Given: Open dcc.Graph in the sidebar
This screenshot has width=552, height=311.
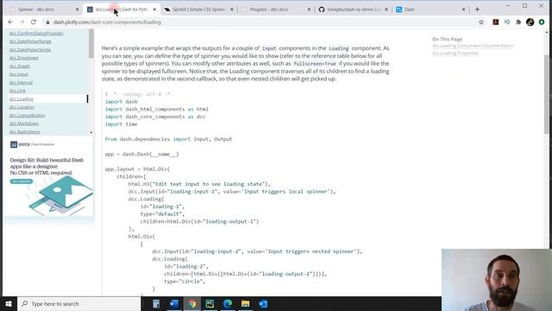Looking at the screenshot, I should pyautogui.click(x=19, y=66).
